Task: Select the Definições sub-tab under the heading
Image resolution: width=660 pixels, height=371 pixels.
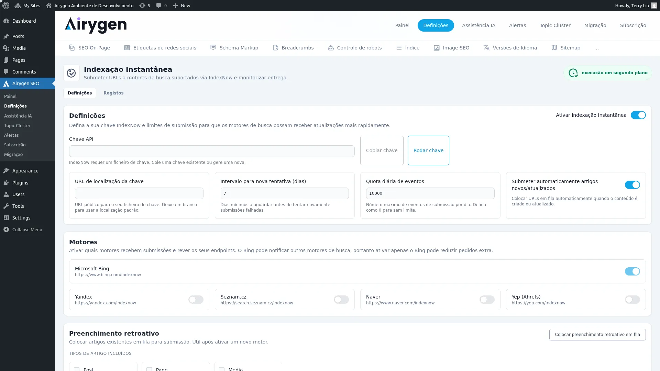Action: [x=80, y=93]
